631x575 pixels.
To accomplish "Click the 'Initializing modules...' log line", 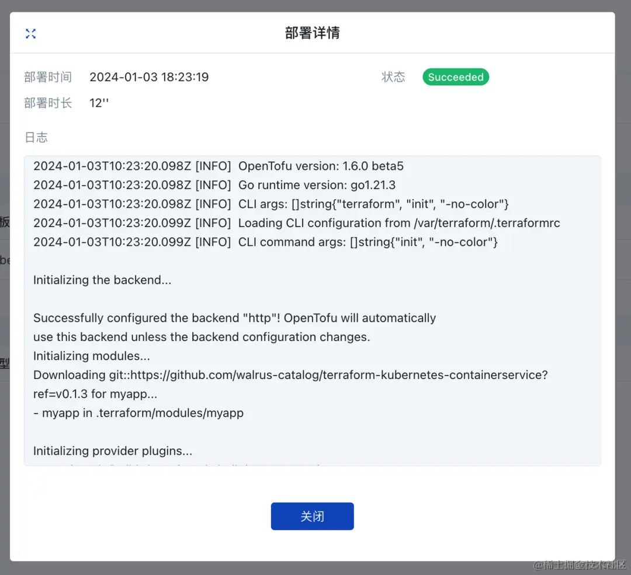I will coord(92,356).
